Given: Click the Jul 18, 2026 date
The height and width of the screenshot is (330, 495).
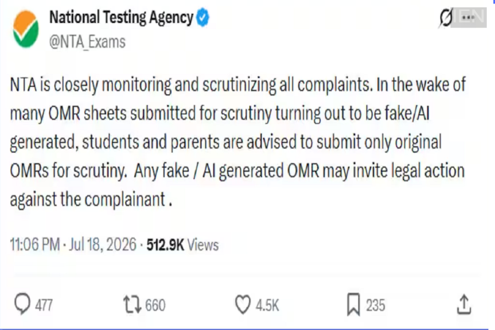Looking at the screenshot, I should click(103, 244).
